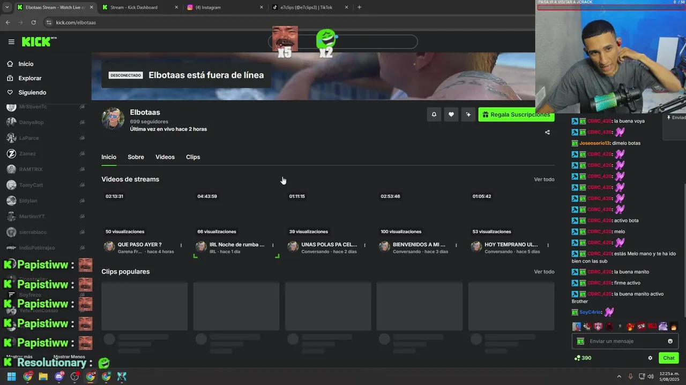
Task: Open the volume control in system tray
Action: click(650, 376)
